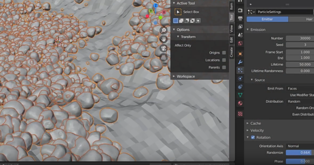Viewport: 314px width, 165px height.
Task: Enable Affect Only Origins checkbox
Action: pos(224,53)
